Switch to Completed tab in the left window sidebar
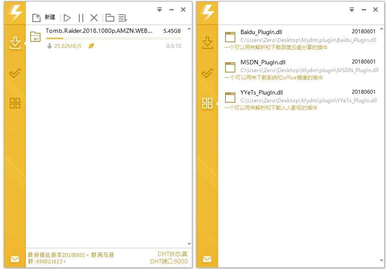This screenshot has width=388, height=269. pos(15,73)
